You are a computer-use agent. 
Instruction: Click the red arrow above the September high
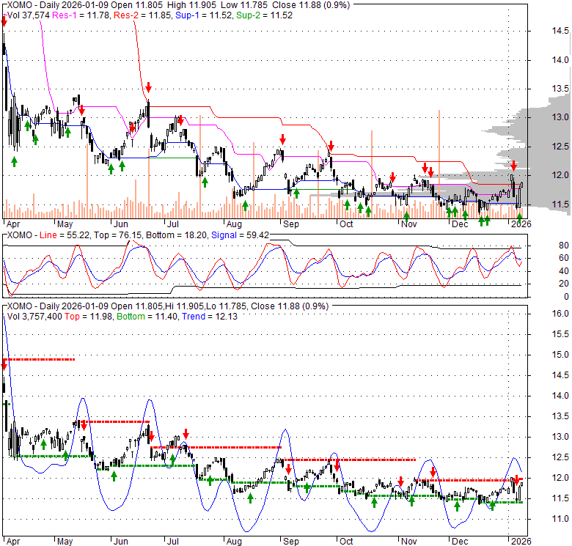[x=282, y=139]
